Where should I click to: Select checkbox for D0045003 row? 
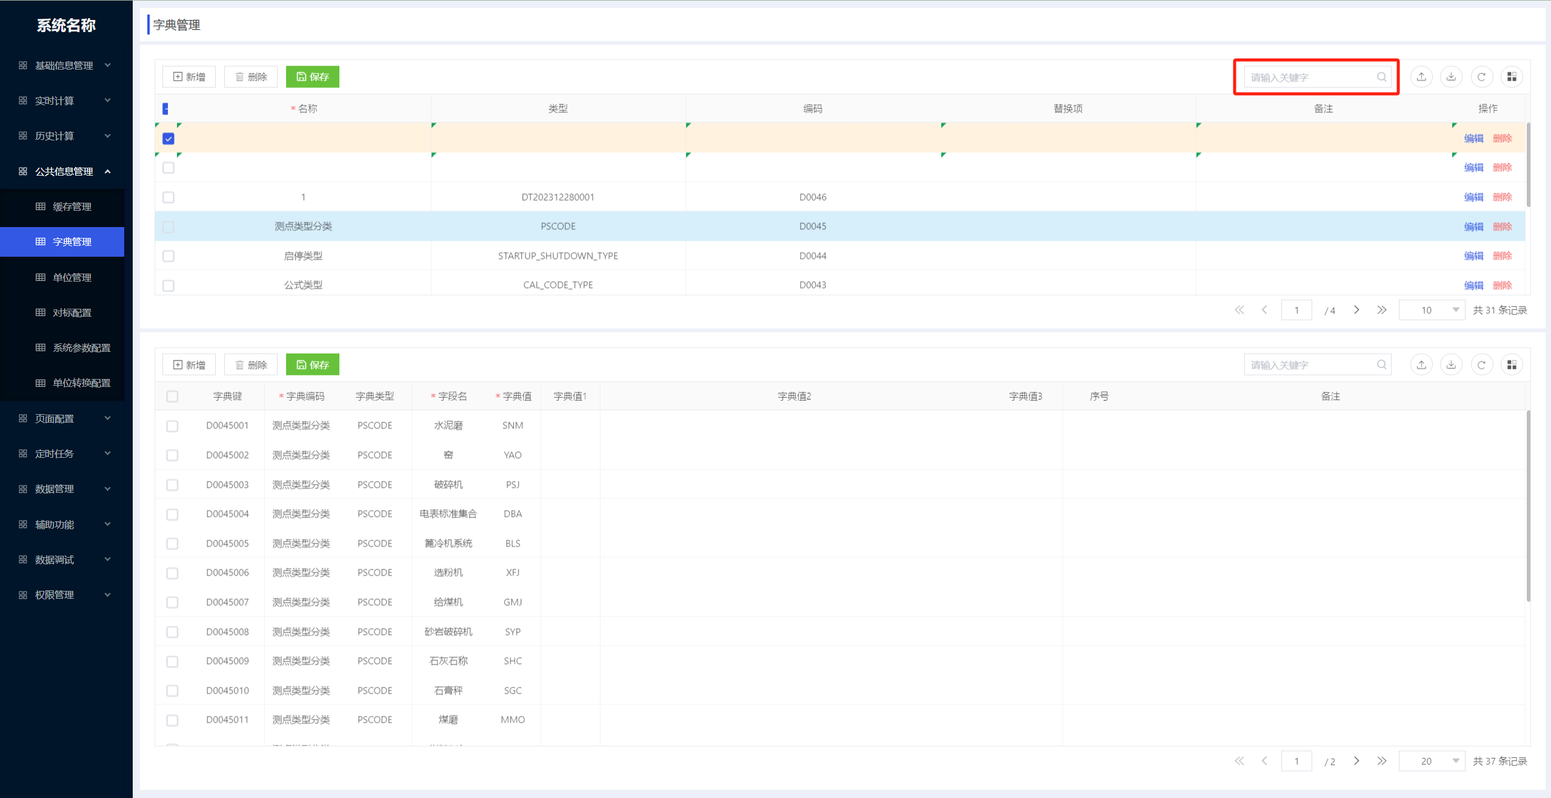click(172, 485)
